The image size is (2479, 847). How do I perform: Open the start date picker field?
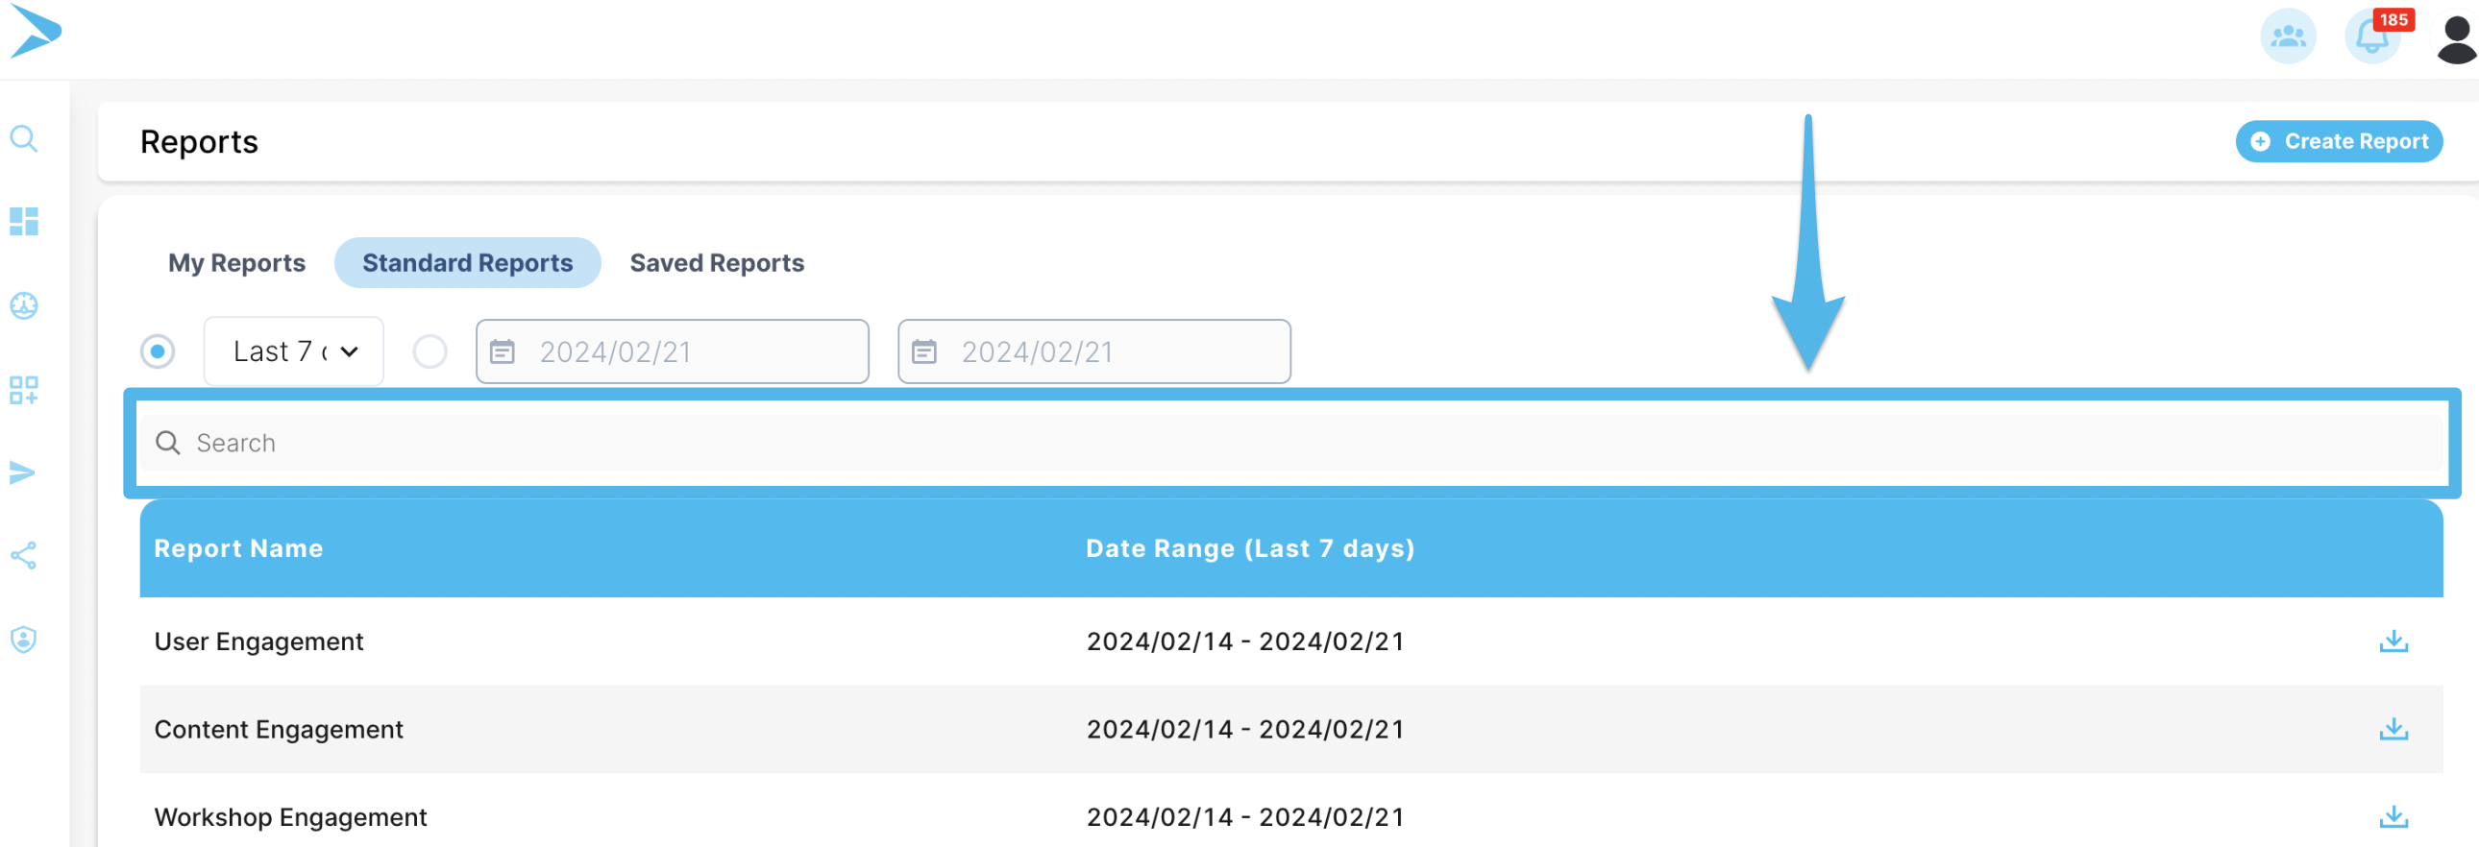click(x=672, y=351)
